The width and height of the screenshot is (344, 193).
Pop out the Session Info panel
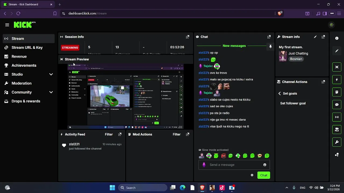click(x=188, y=37)
